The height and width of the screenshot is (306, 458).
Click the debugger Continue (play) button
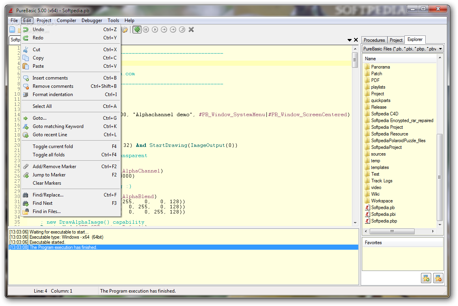pyautogui.click(x=155, y=30)
